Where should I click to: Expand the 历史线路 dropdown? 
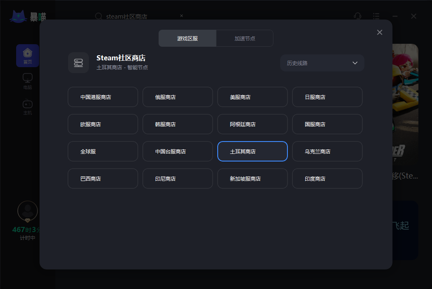322,63
